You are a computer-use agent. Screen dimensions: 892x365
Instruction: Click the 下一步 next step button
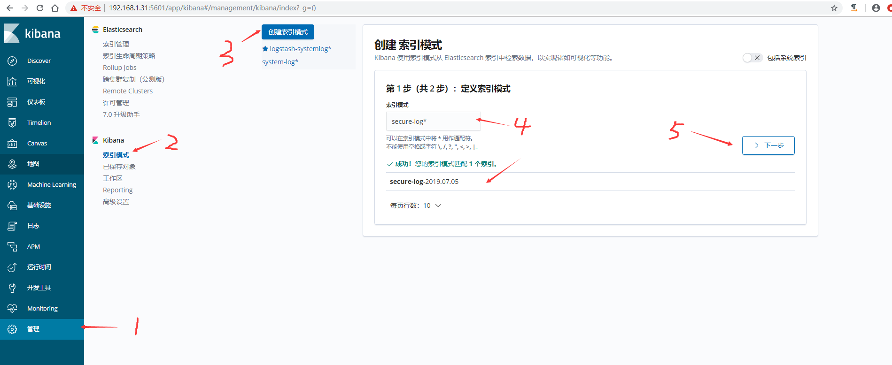click(768, 145)
